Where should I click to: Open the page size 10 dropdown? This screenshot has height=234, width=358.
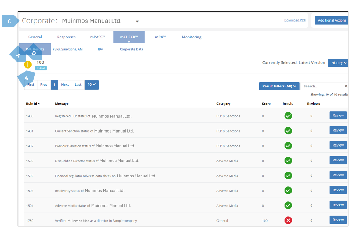coord(92,85)
